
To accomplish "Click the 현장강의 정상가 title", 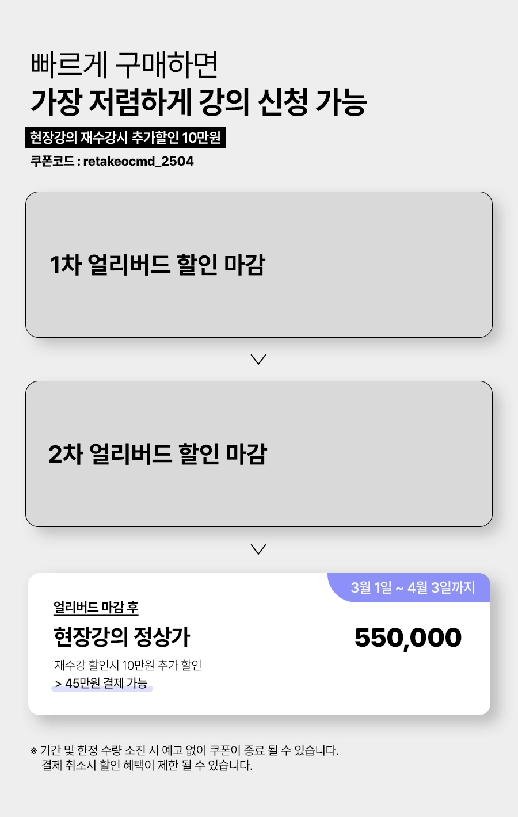I will tap(121, 637).
